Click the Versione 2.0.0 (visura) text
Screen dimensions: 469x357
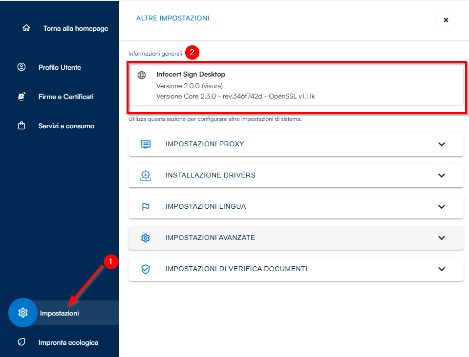[x=190, y=86]
